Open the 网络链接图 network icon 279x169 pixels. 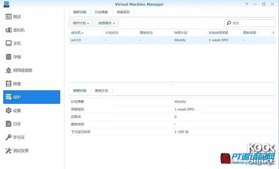pyautogui.click(x=9, y=70)
